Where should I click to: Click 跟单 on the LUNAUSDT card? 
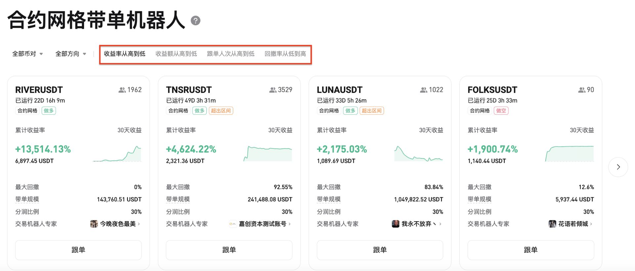(380, 250)
